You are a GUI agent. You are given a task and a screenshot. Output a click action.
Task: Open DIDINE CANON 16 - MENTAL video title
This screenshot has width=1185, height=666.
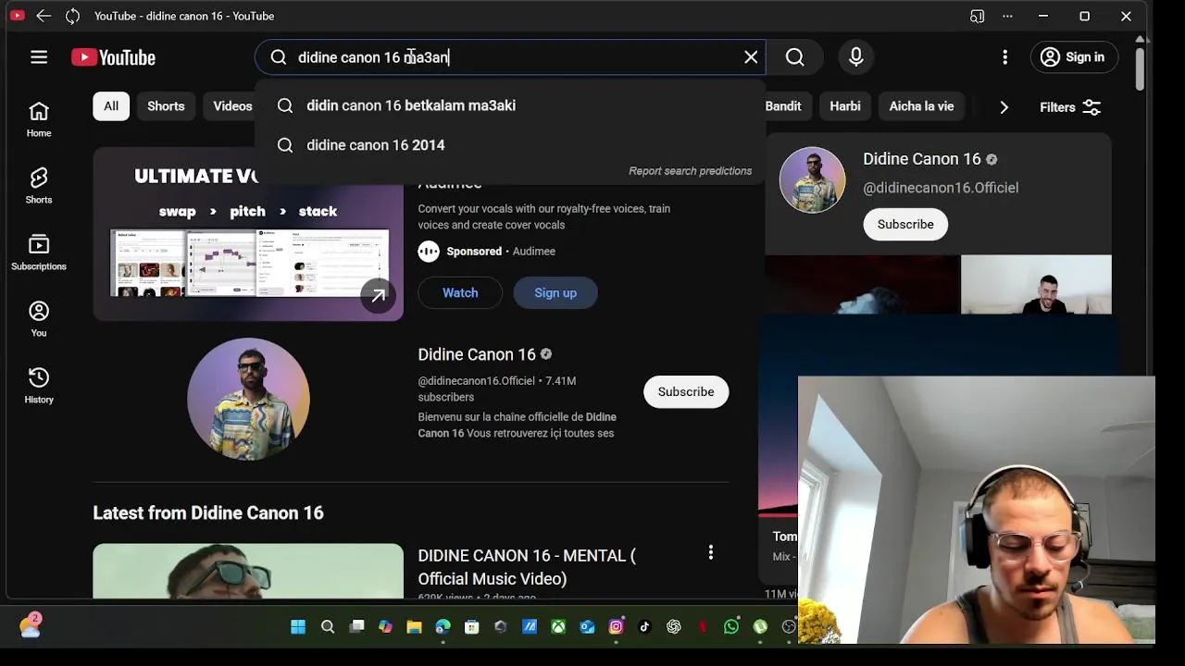[x=527, y=567]
